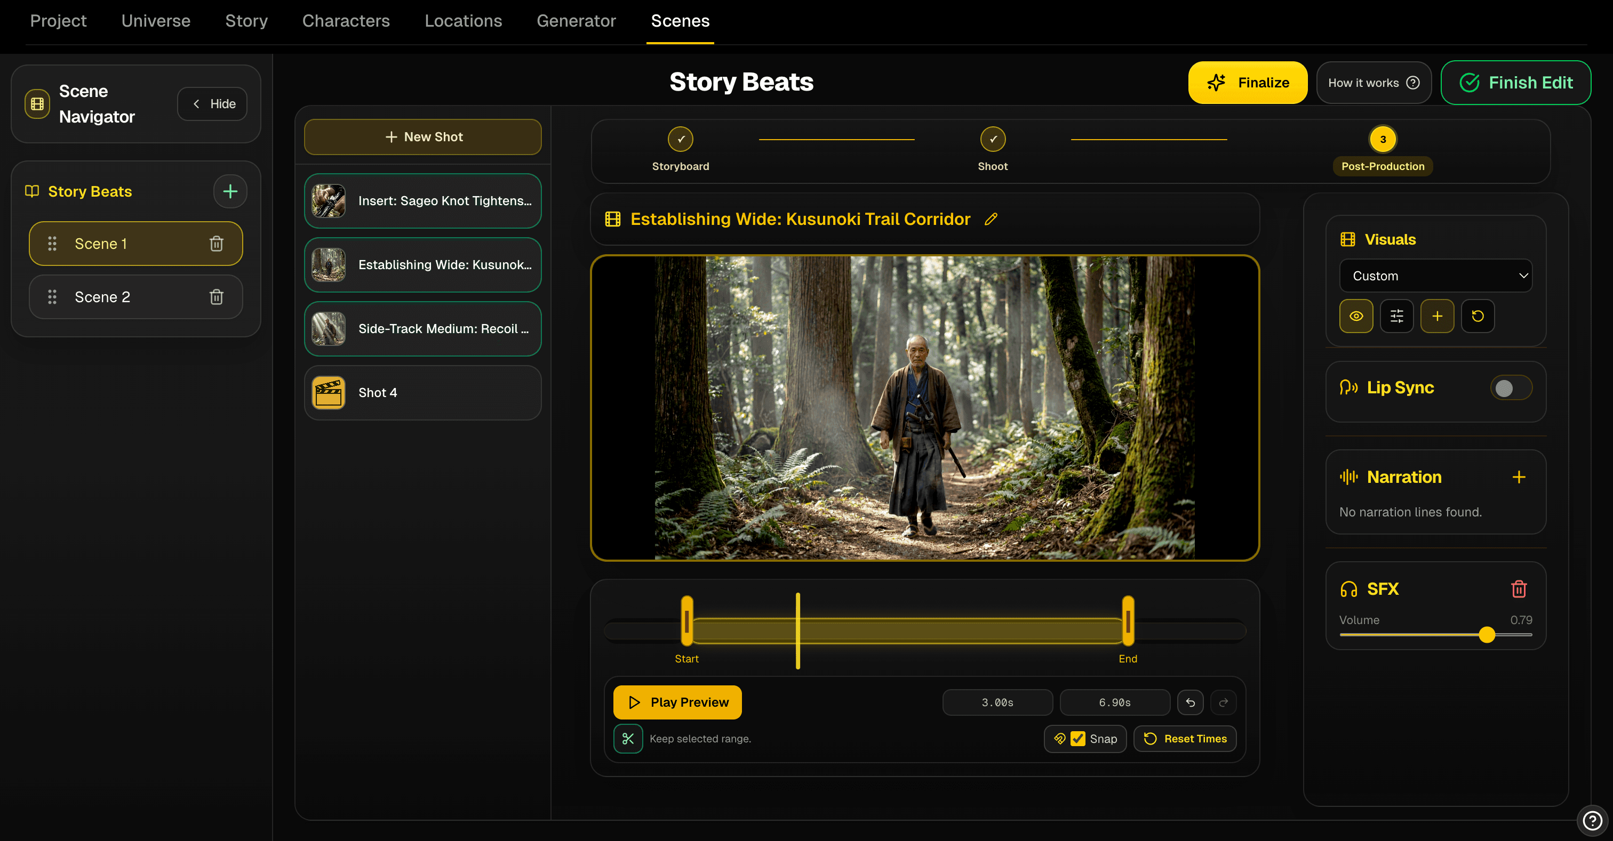Screen dimensions: 1613x841
Task: Delete the SFX track via the trash icon
Action: click(1520, 589)
